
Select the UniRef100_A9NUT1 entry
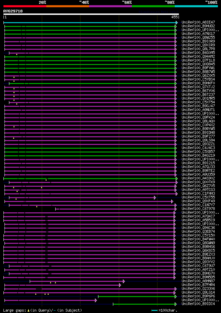click(198, 110)
